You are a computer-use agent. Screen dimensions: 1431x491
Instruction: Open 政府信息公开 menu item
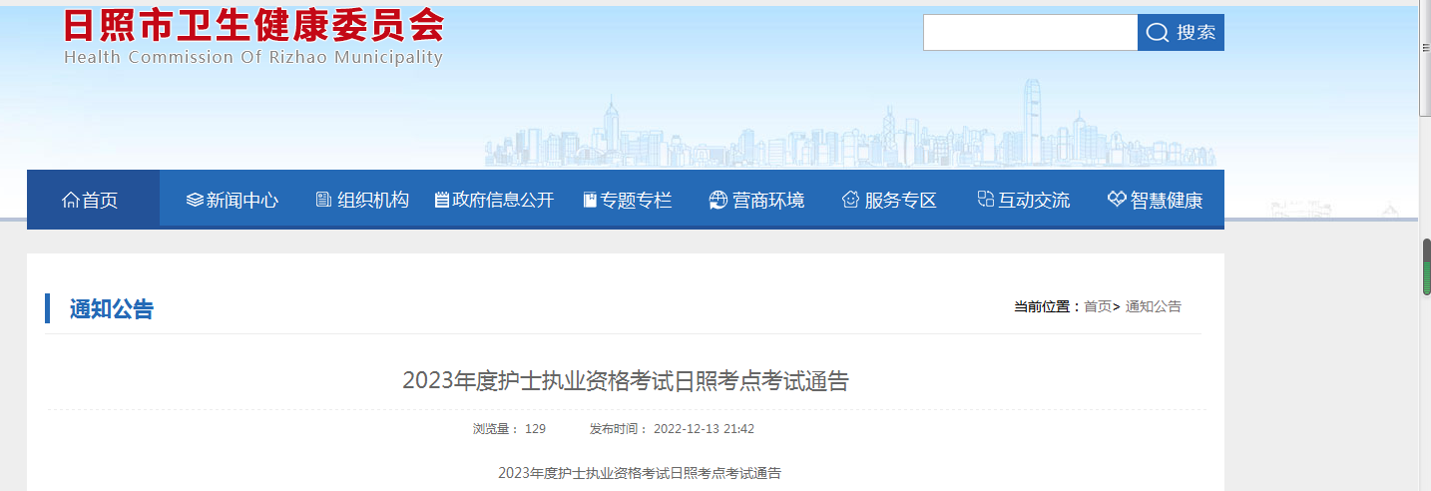tap(503, 200)
